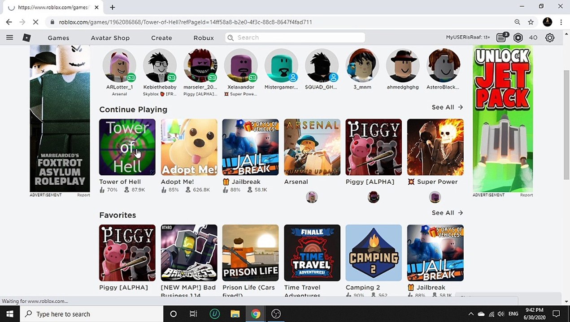
Task: Open Adopt Me! game thumbnail
Action: point(189,147)
